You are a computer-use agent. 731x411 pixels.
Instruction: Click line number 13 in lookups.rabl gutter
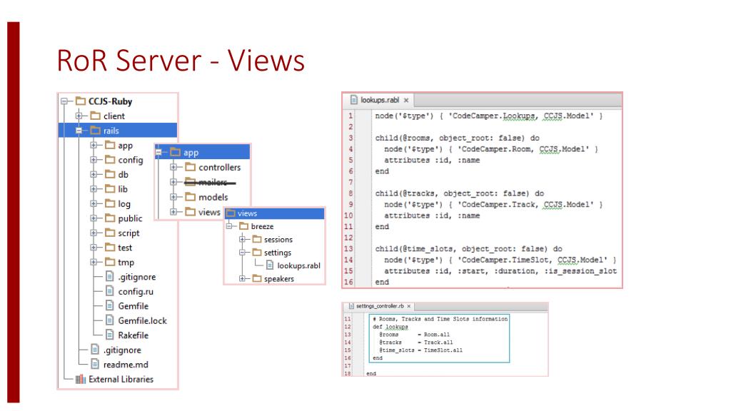(348, 248)
